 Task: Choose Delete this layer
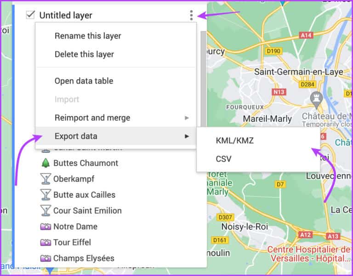point(84,54)
